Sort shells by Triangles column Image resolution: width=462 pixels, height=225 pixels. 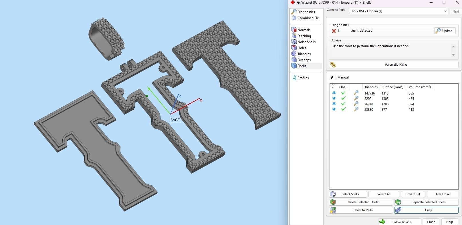click(x=371, y=87)
